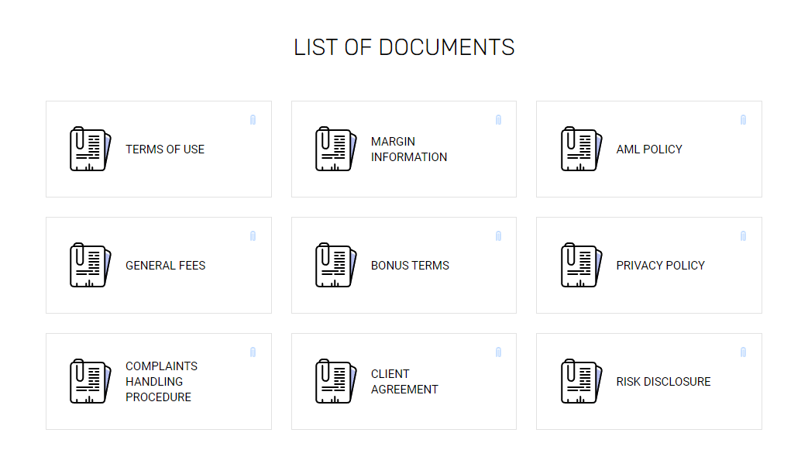The width and height of the screenshot is (808, 474).
Task: Open the Risk Disclosure link
Action: tap(664, 382)
